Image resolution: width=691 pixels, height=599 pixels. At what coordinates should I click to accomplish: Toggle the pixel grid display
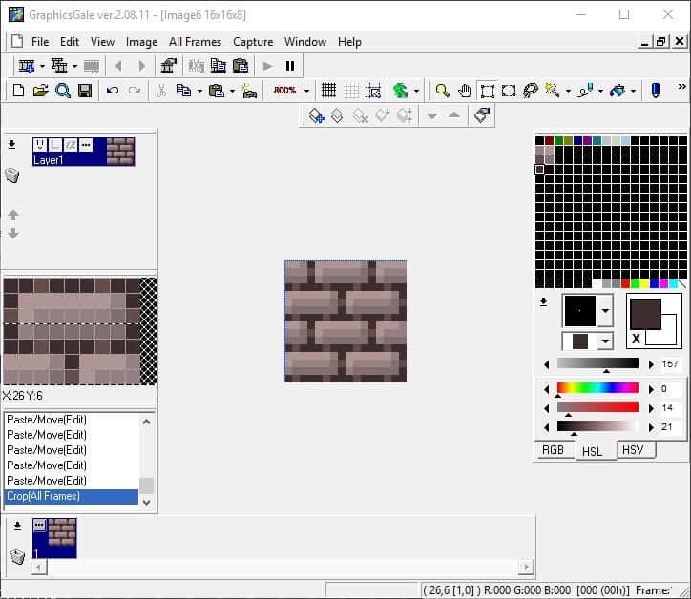click(328, 91)
